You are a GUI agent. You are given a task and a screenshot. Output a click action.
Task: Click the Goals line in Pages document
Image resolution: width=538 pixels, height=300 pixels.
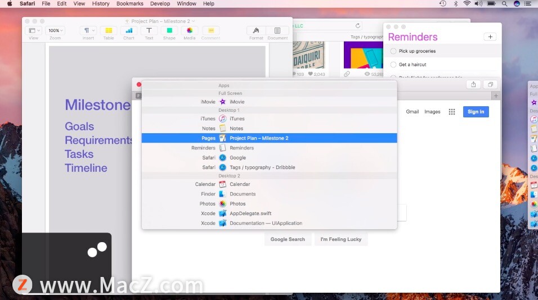[x=79, y=126]
